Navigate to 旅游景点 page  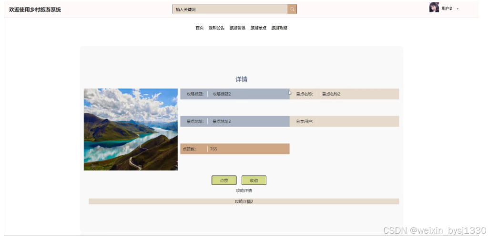pyautogui.click(x=258, y=28)
